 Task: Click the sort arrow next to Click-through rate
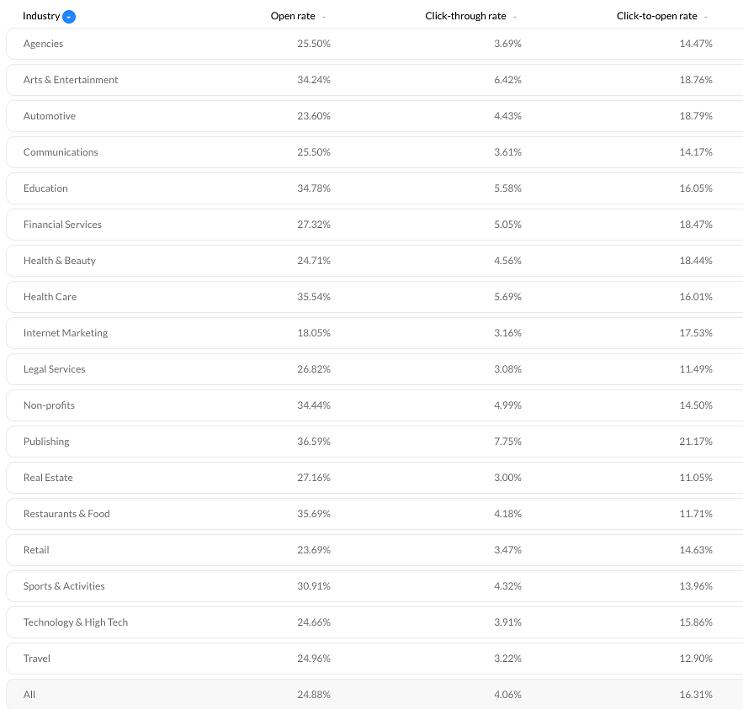[515, 17]
